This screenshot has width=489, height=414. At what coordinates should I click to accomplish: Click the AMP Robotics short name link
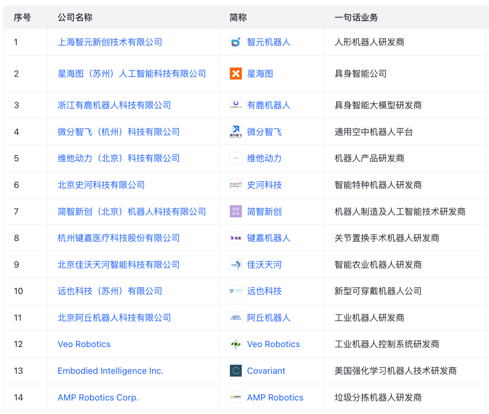(x=275, y=397)
